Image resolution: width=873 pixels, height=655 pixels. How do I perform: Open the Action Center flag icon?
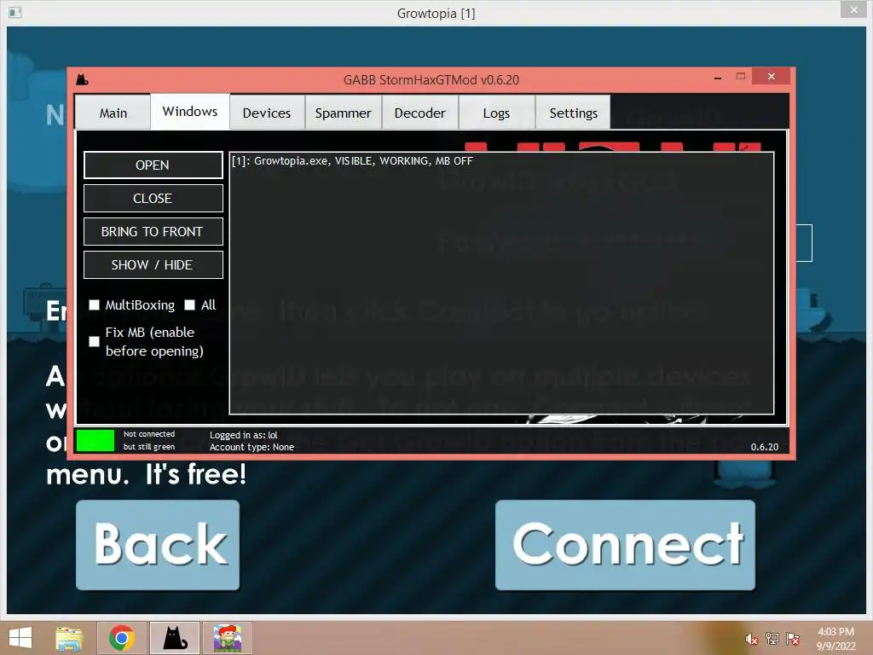pyautogui.click(x=793, y=639)
